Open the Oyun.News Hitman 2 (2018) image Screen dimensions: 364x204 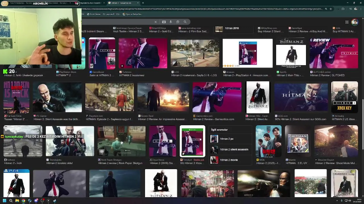tap(162, 141)
